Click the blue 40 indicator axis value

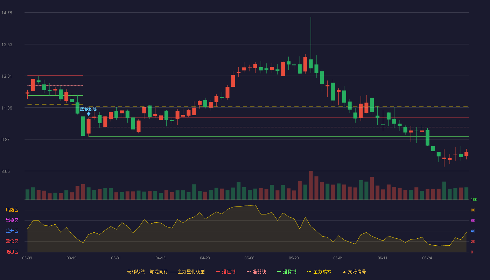tap(473, 231)
